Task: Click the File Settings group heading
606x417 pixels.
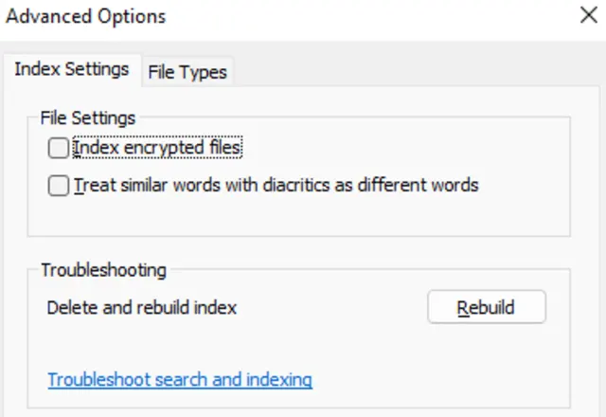Action: [88, 118]
